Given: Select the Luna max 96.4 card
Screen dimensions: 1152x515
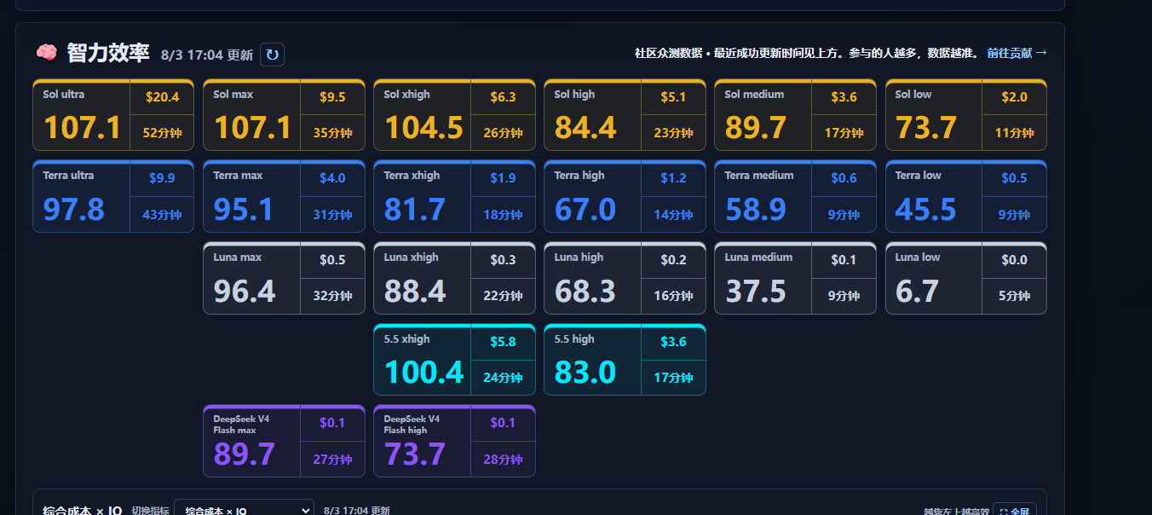Looking at the screenshot, I should (284, 278).
